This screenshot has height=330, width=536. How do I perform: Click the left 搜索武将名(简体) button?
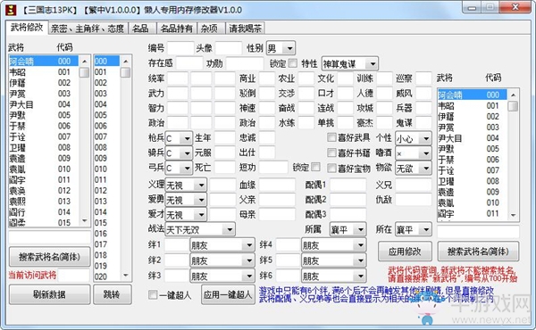(x=49, y=257)
